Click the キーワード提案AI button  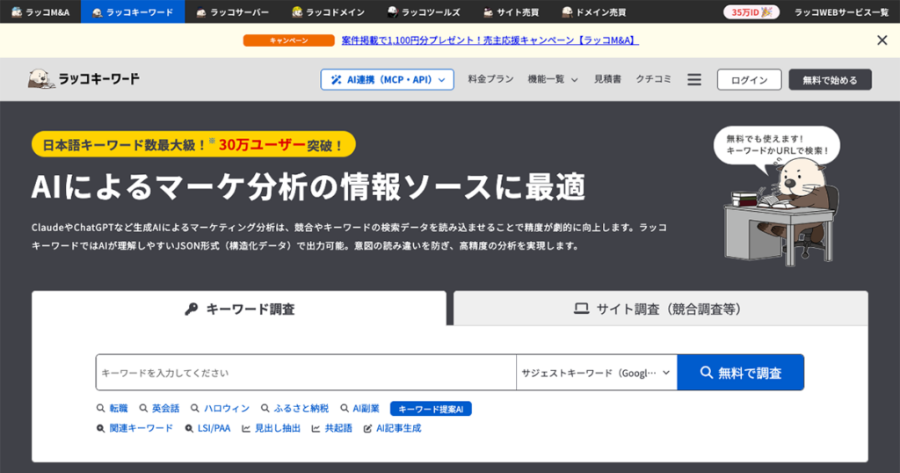click(x=431, y=409)
